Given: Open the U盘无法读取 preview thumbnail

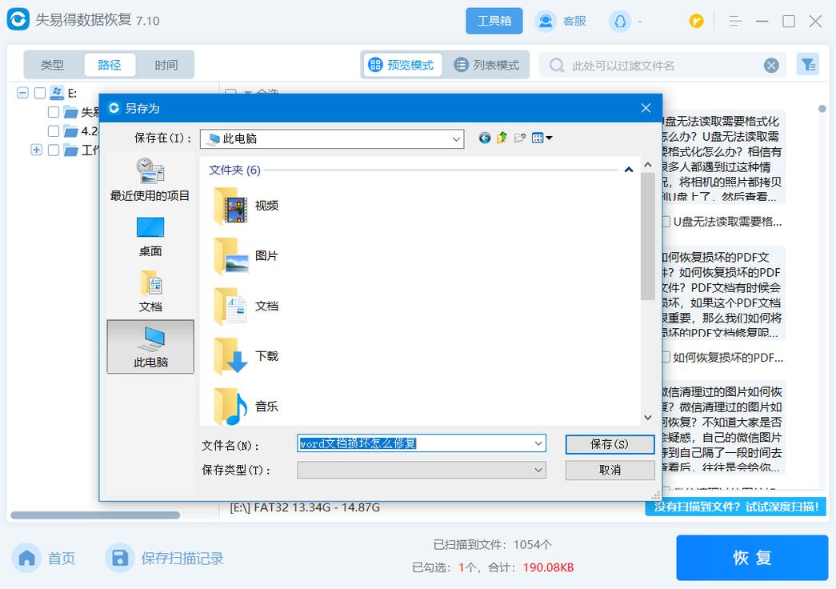Looking at the screenshot, I should (723, 158).
